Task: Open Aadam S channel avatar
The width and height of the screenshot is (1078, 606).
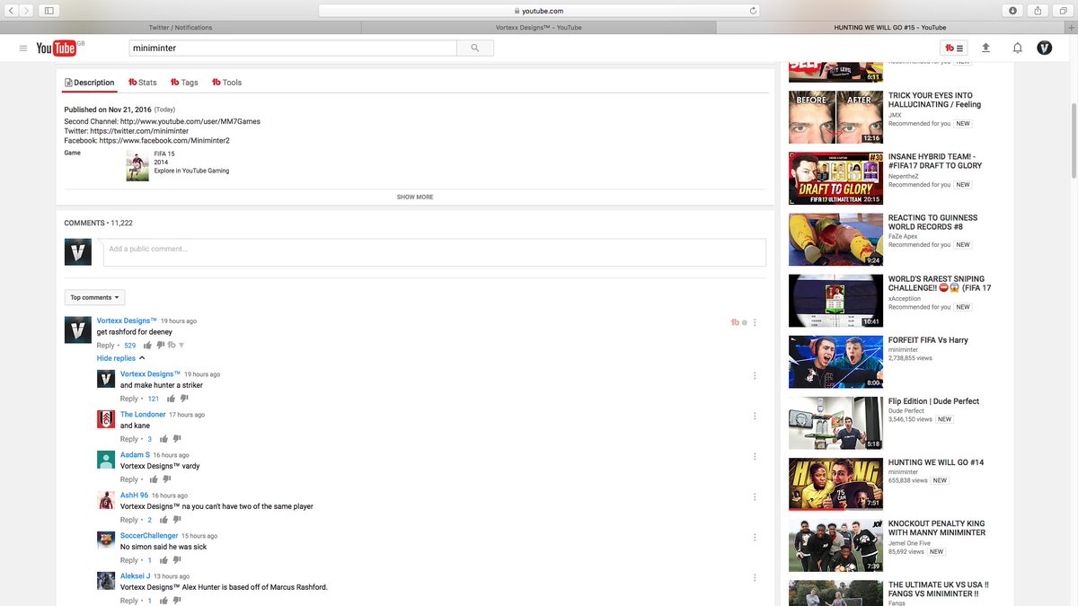Action: pos(105,460)
